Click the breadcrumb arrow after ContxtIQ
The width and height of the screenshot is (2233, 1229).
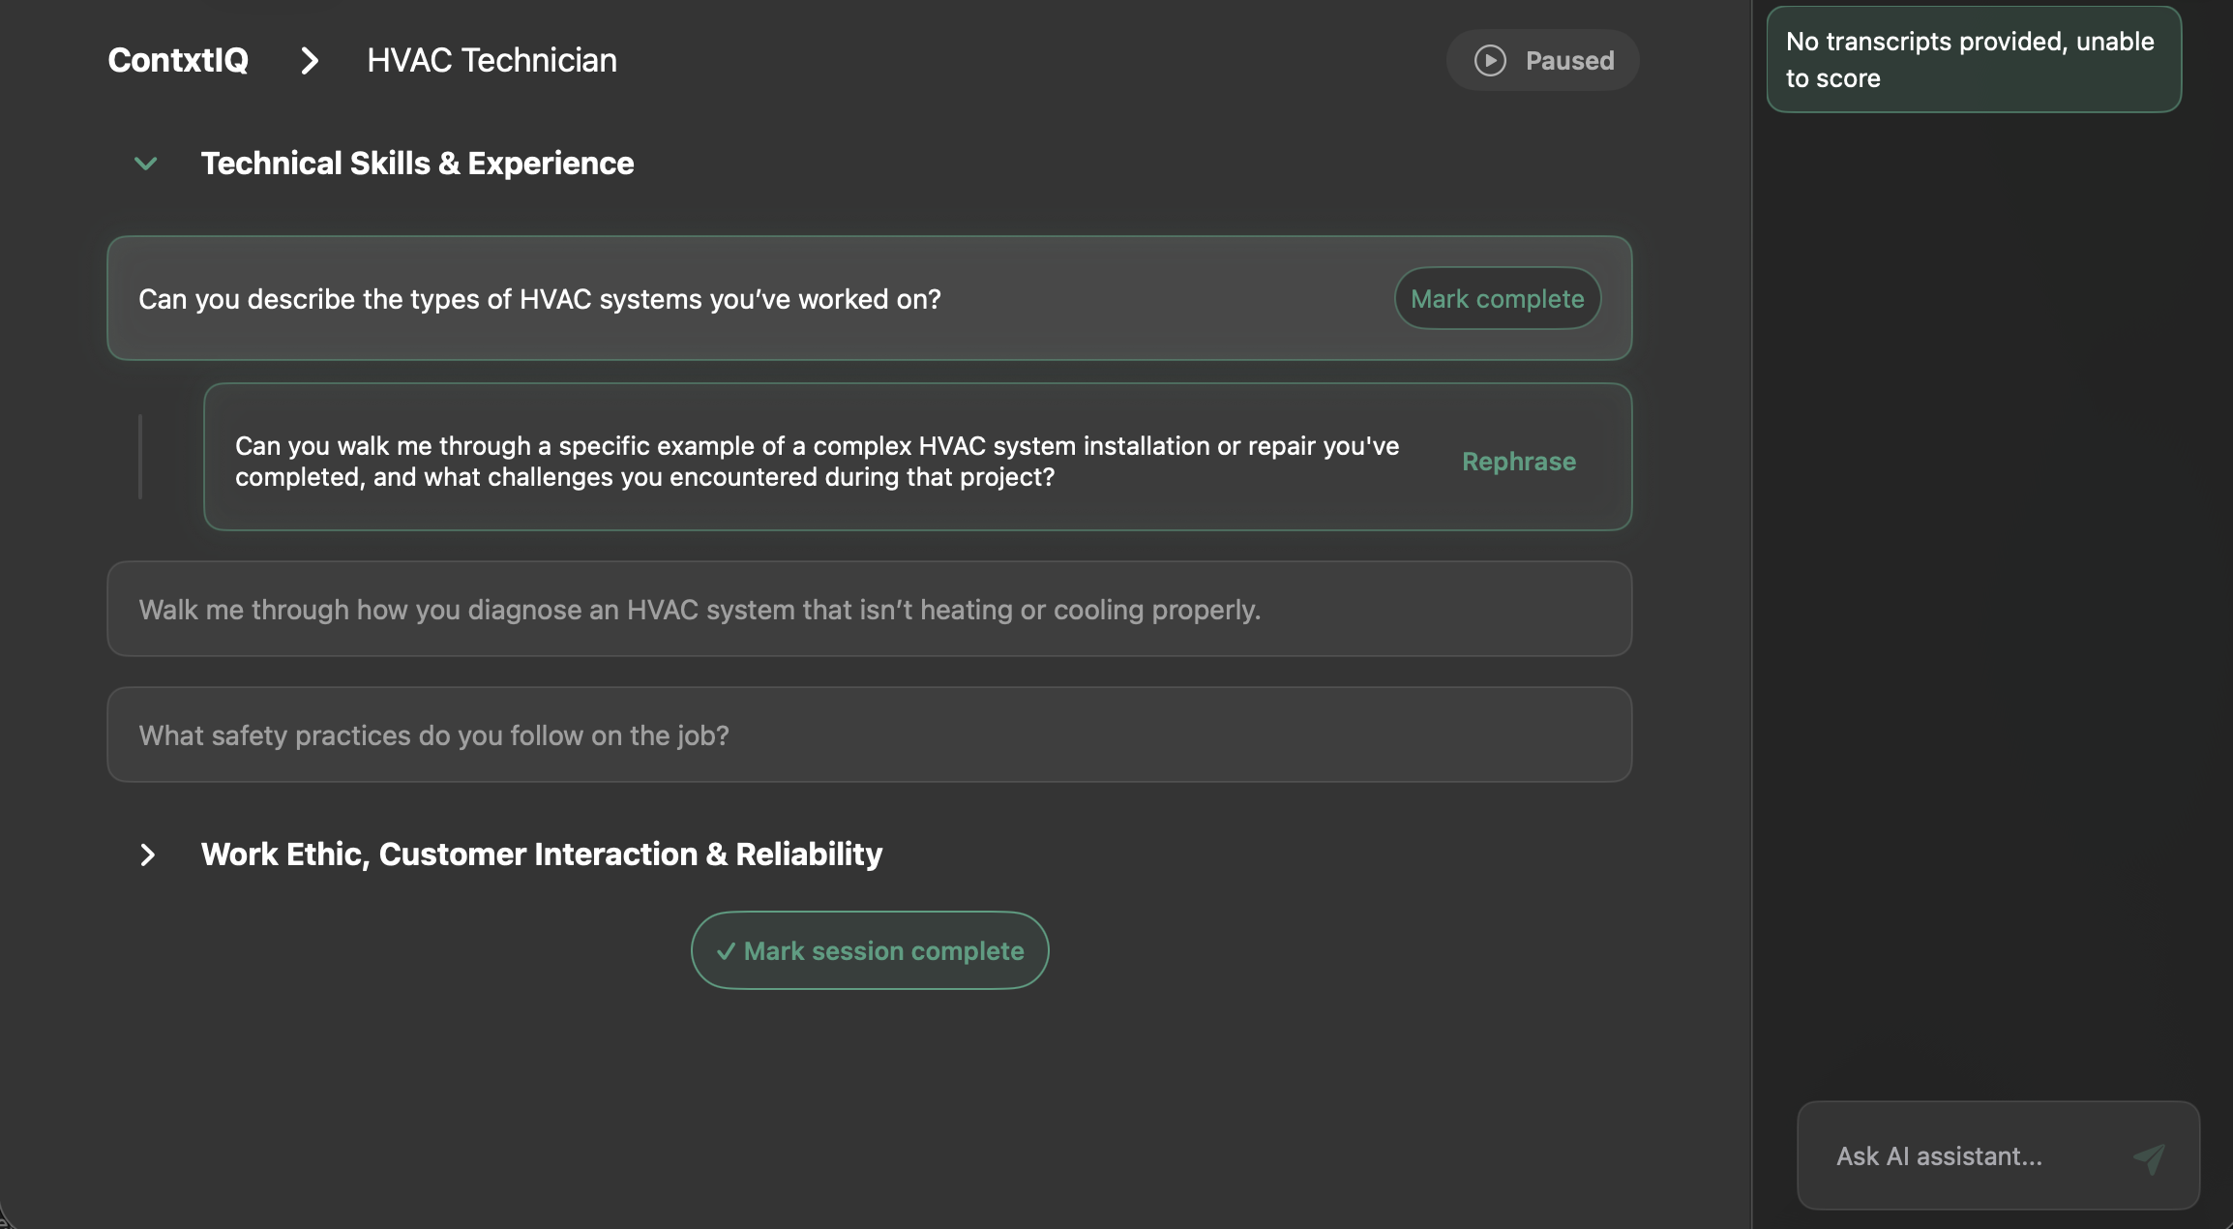click(311, 60)
